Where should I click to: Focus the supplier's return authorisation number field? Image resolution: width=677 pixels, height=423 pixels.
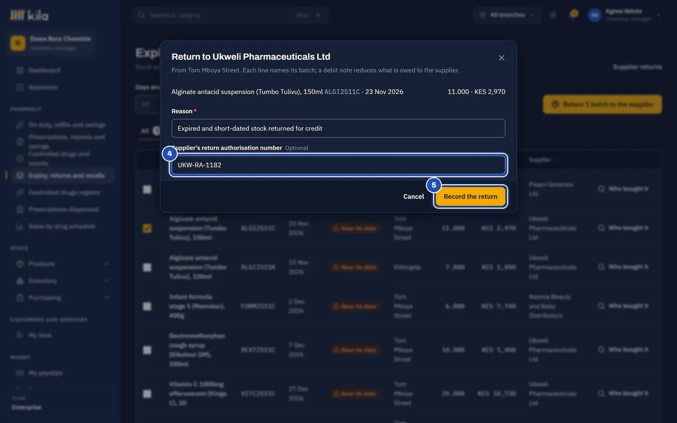click(338, 165)
